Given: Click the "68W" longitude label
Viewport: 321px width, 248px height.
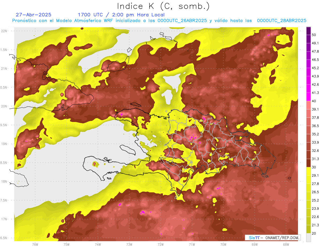Looking at the screenshot, I should click(x=286, y=244).
